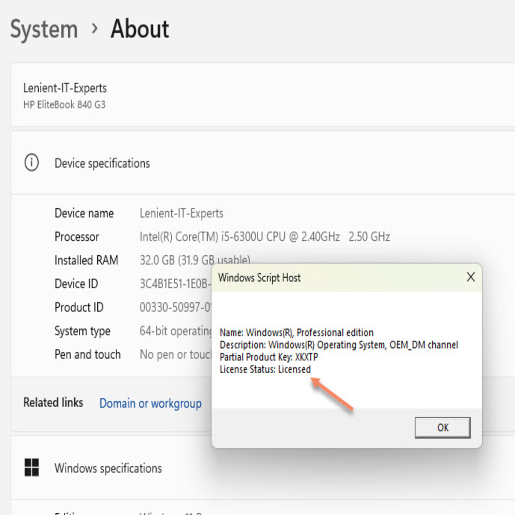Click the HP EliteBook 840 G3 model text

[x=64, y=105]
